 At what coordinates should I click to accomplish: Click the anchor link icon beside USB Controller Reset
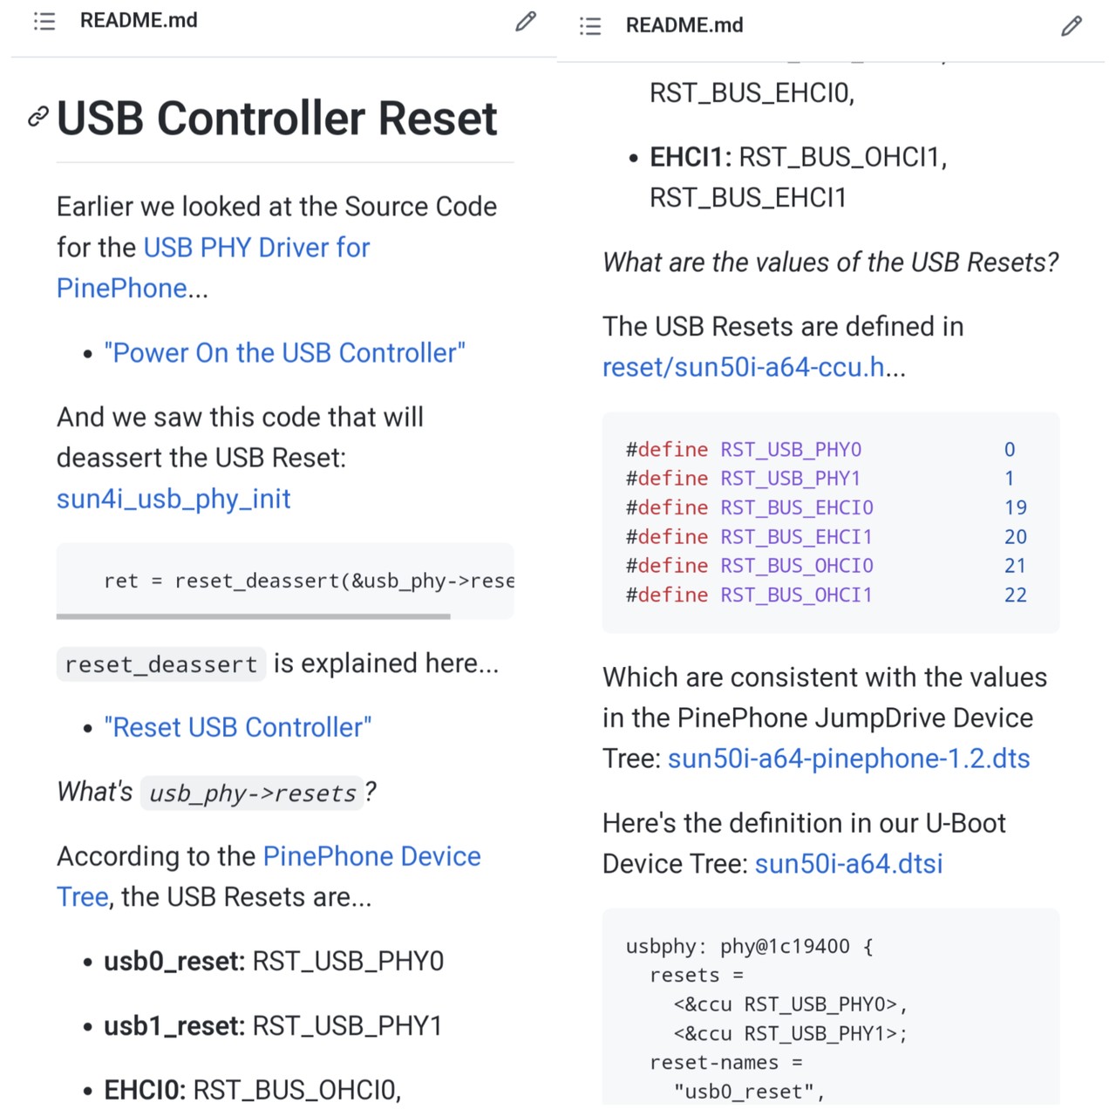(x=37, y=117)
